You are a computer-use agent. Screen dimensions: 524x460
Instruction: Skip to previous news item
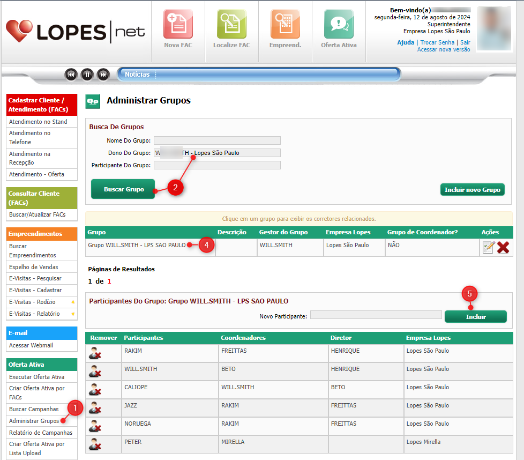pos(71,75)
